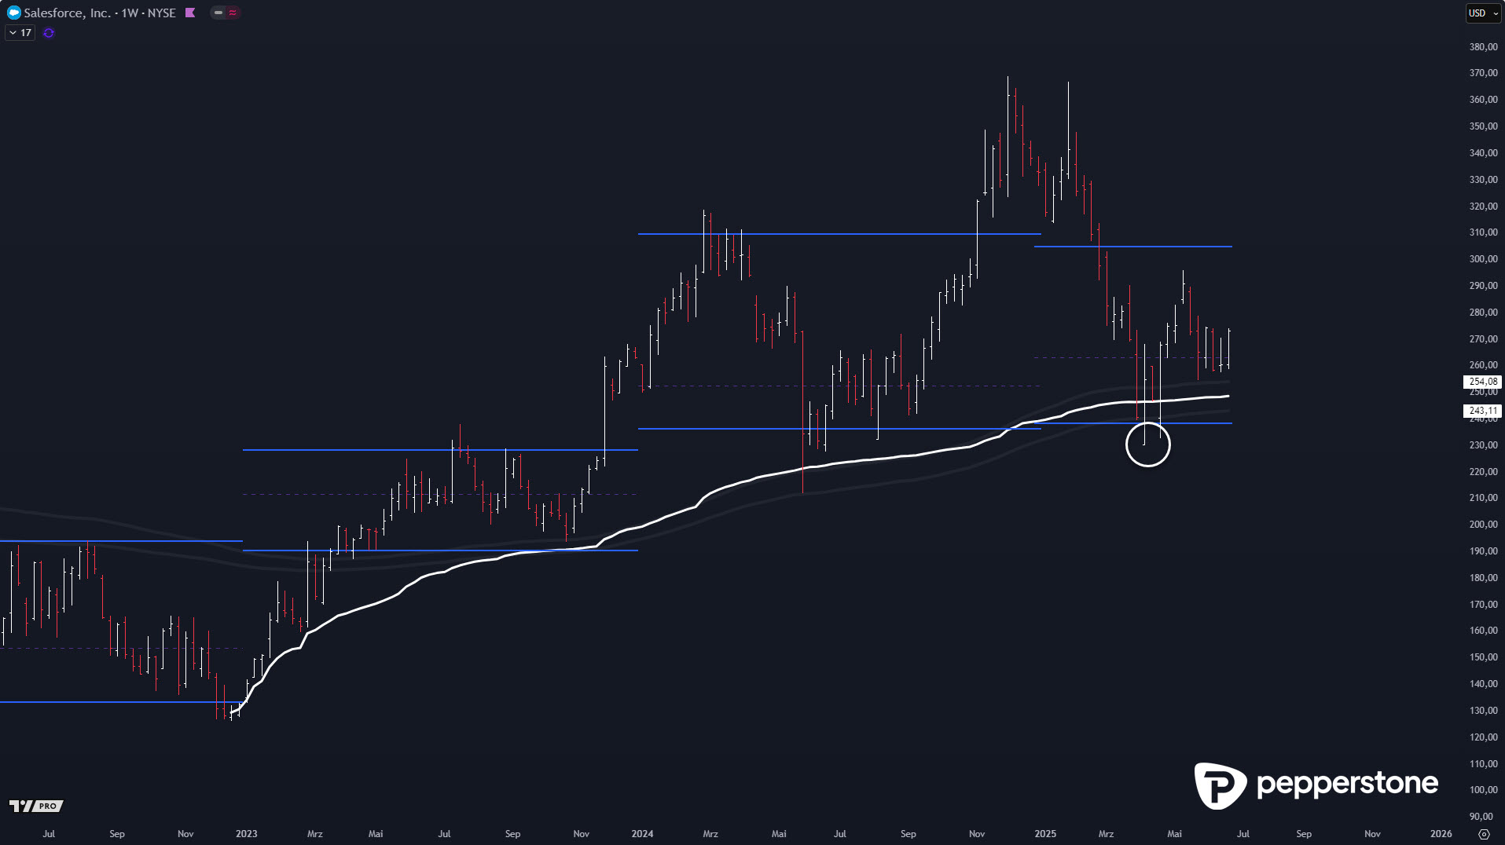Click the 2026 label on the time axis

coord(1441,834)
